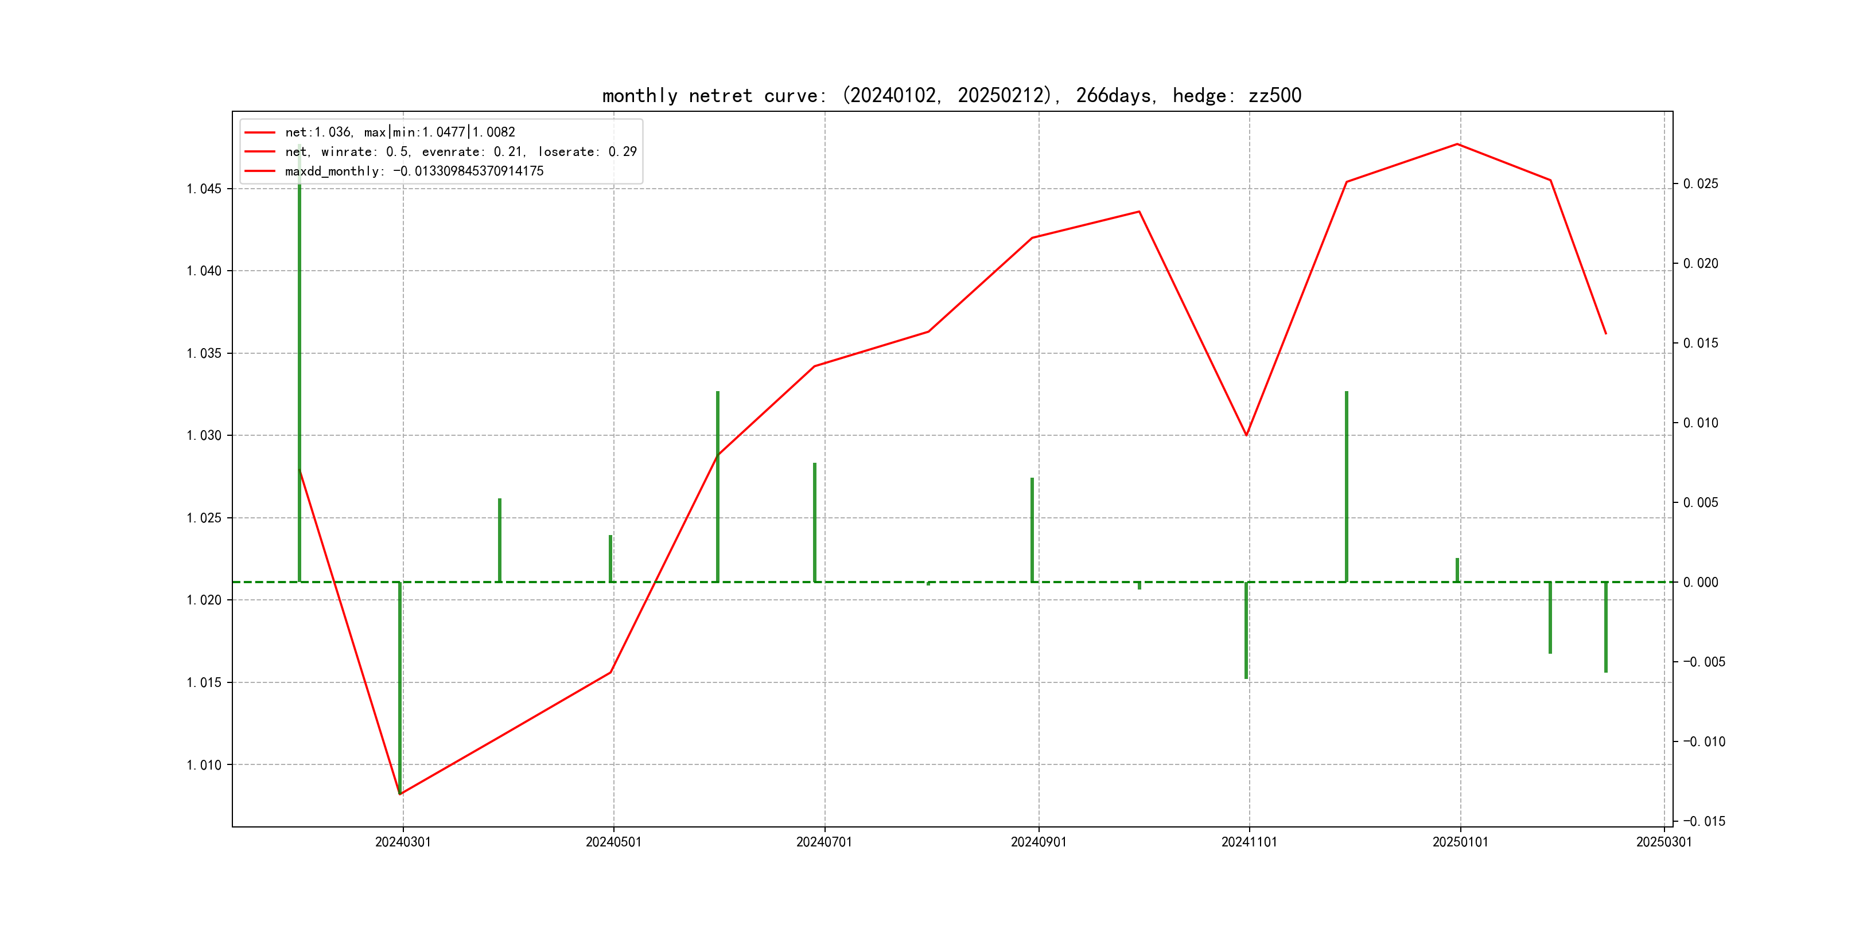Click the red line's dip at 1.030 near 20241101
This screenshot has width=1859, height=929.
[1246, 435]
